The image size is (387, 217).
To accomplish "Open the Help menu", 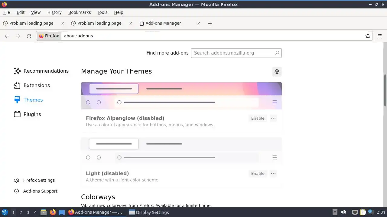I will (x=119, y=12).
